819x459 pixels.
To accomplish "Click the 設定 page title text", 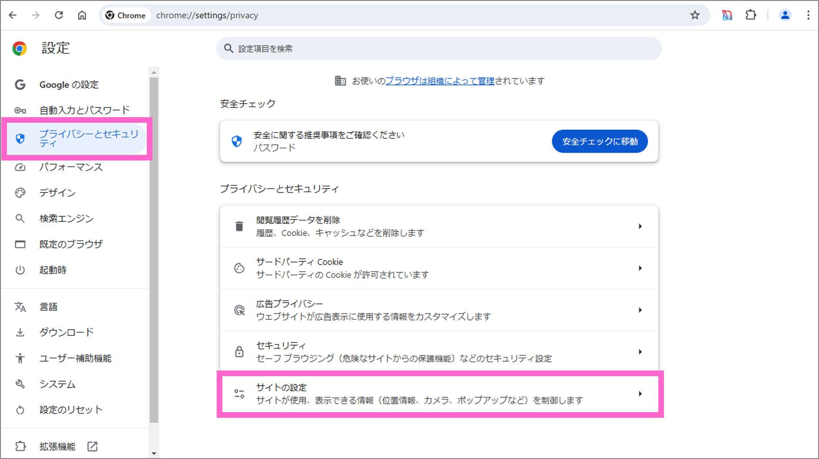I will tap(56, 48).
